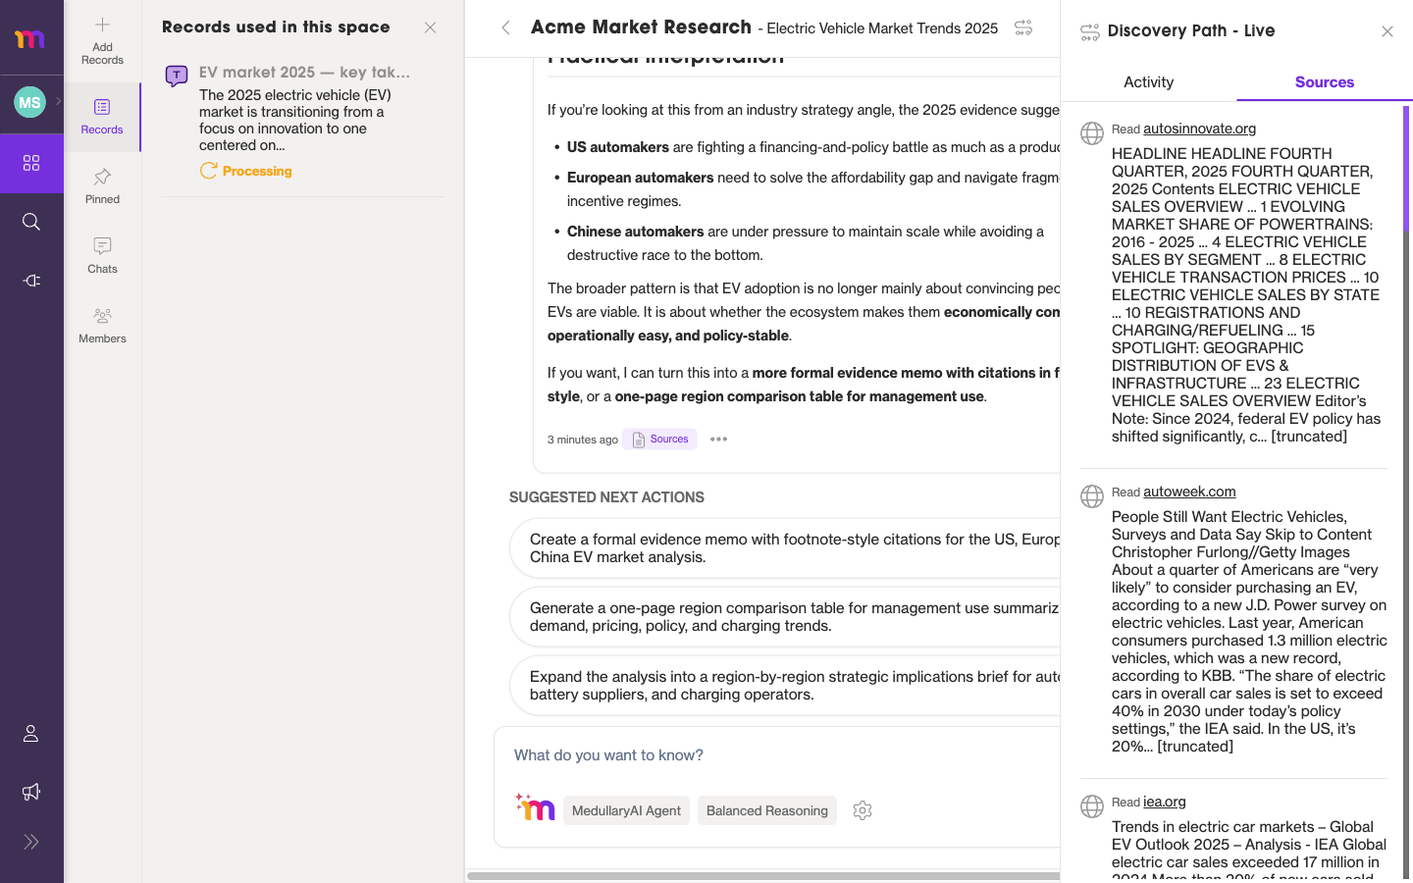The width and height of the screenshot is (1413, 883).
Task: Open the MedullarAI Agent selector
Action: coord(626,810)
